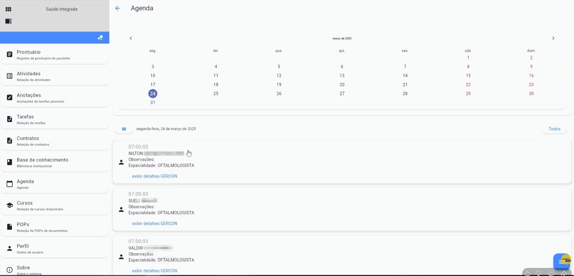
Task: Open the apps grid icon
Action: (x=8, y=9)
